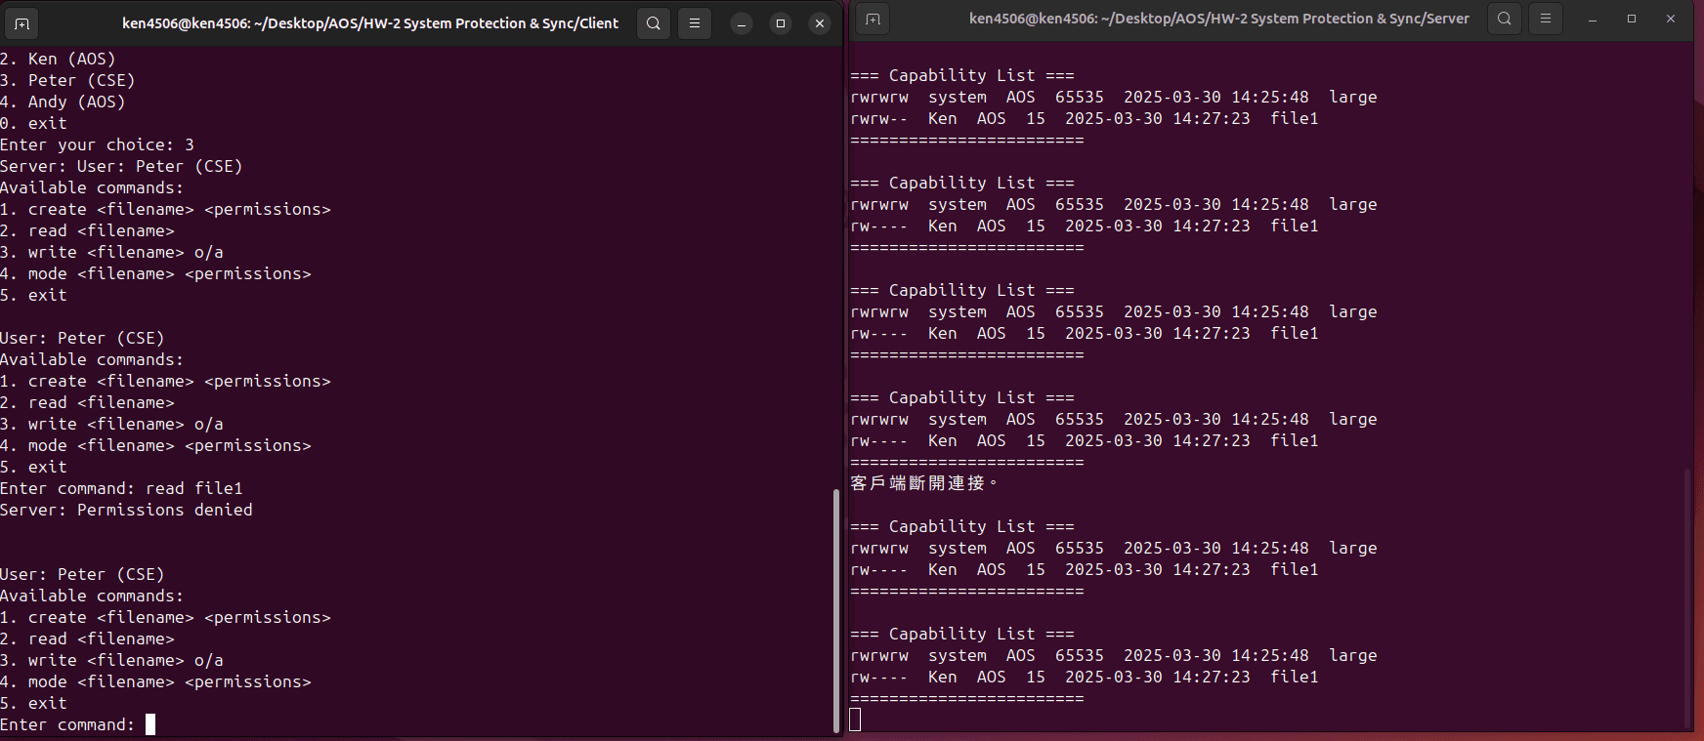
Task: Click the cursor at bottom of the Server terminal
Action: (855, 720)
